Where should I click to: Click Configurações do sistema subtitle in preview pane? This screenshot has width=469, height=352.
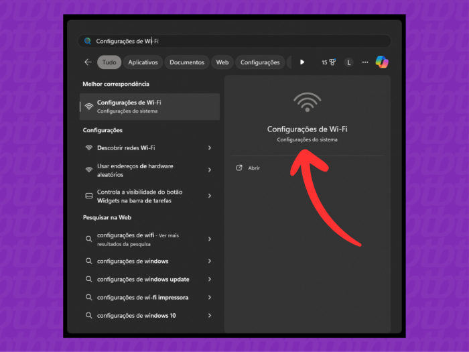pos(307,139)
